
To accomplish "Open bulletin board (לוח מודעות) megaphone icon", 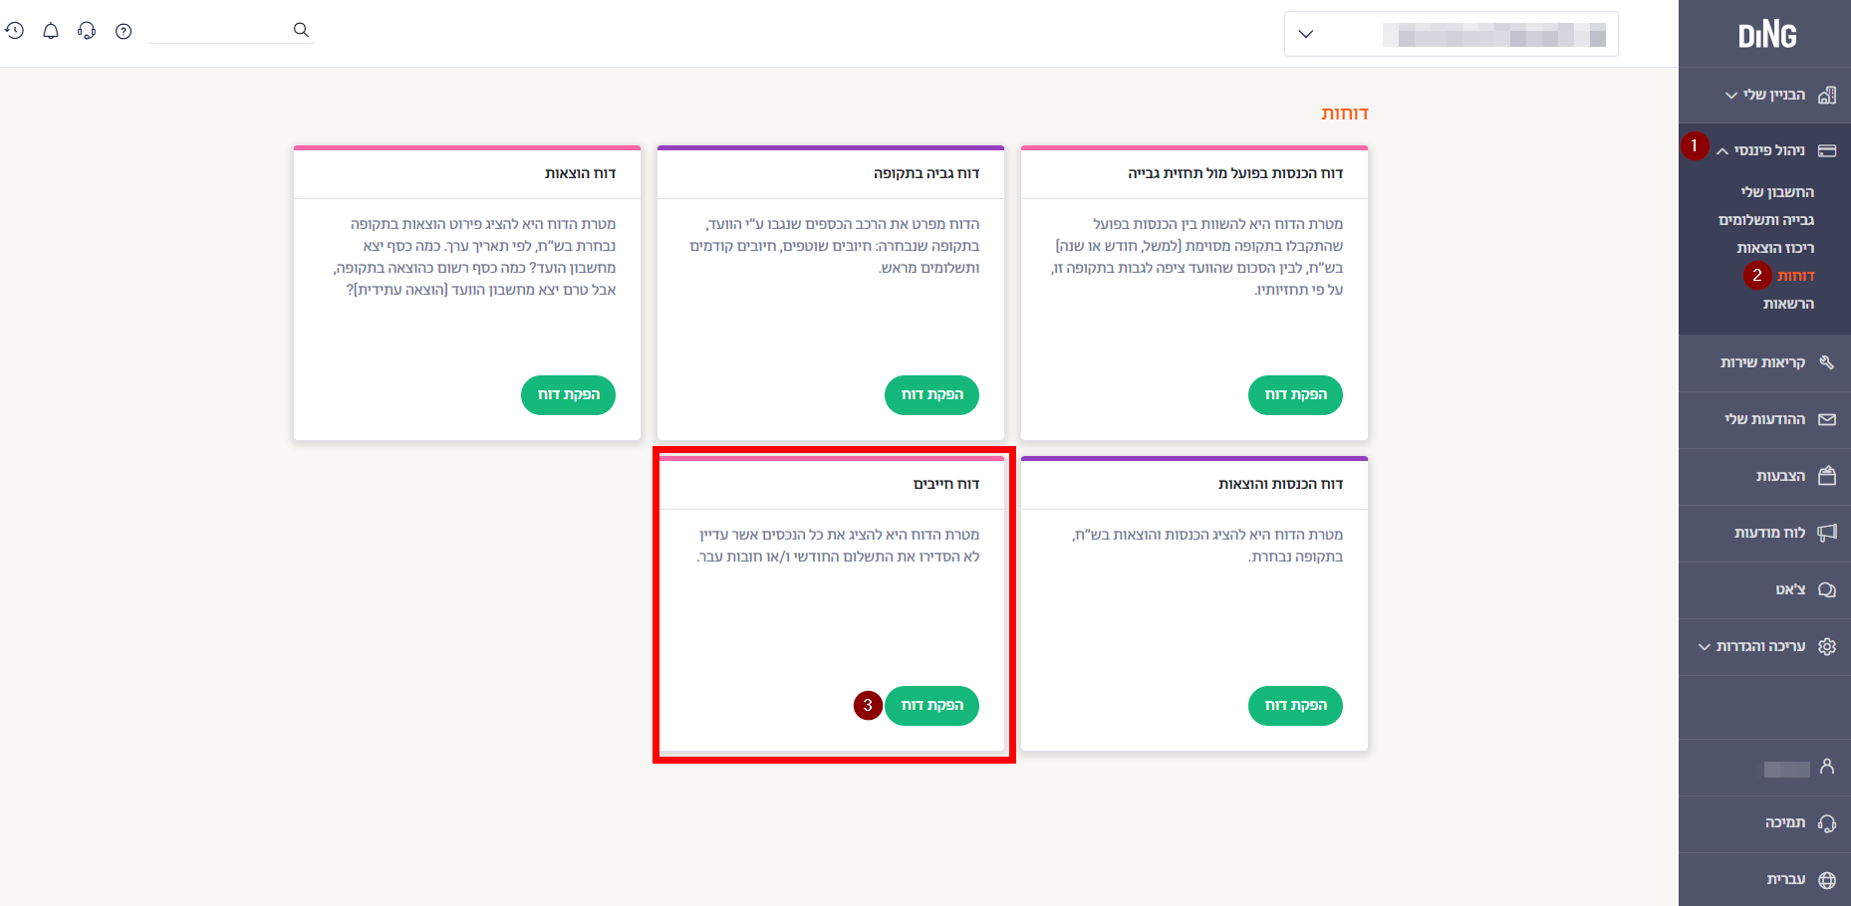I will pos(1826,533).
